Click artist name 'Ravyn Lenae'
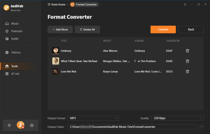The image size is (210, 134). click(x=111, y=72)
